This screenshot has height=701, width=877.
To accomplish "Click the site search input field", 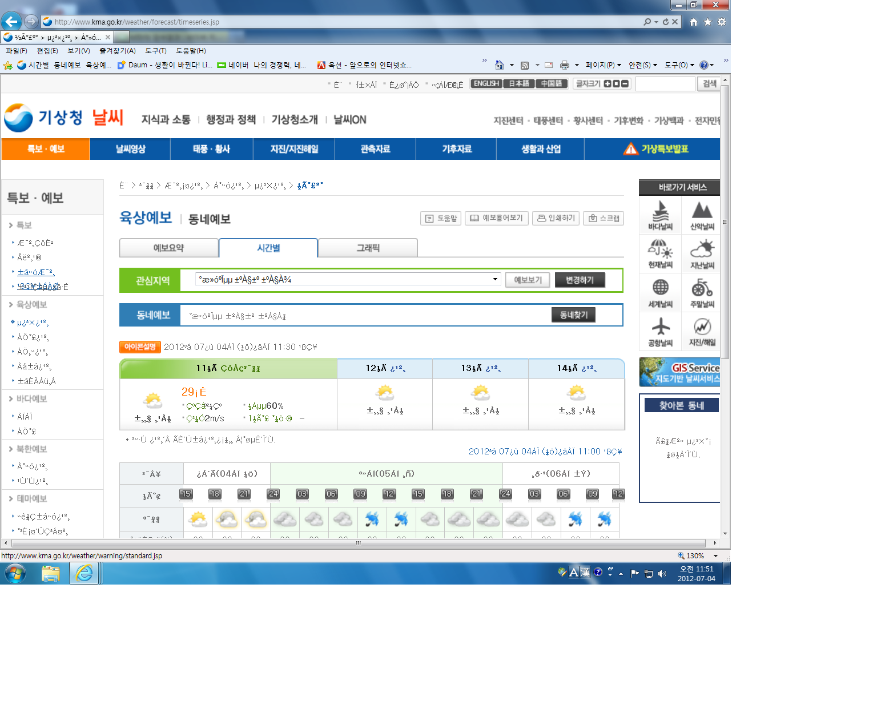I will click(x=665, y=84).
